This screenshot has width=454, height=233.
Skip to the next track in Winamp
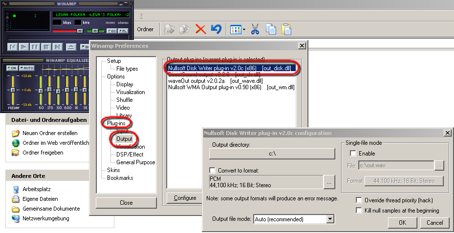coord(57,47)
